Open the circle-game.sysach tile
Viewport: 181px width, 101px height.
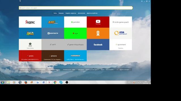pyautogui.click(x=121, y=22)
